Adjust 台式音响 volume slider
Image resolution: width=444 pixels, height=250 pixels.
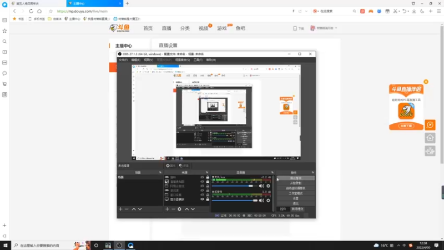(x=234, y=201)
